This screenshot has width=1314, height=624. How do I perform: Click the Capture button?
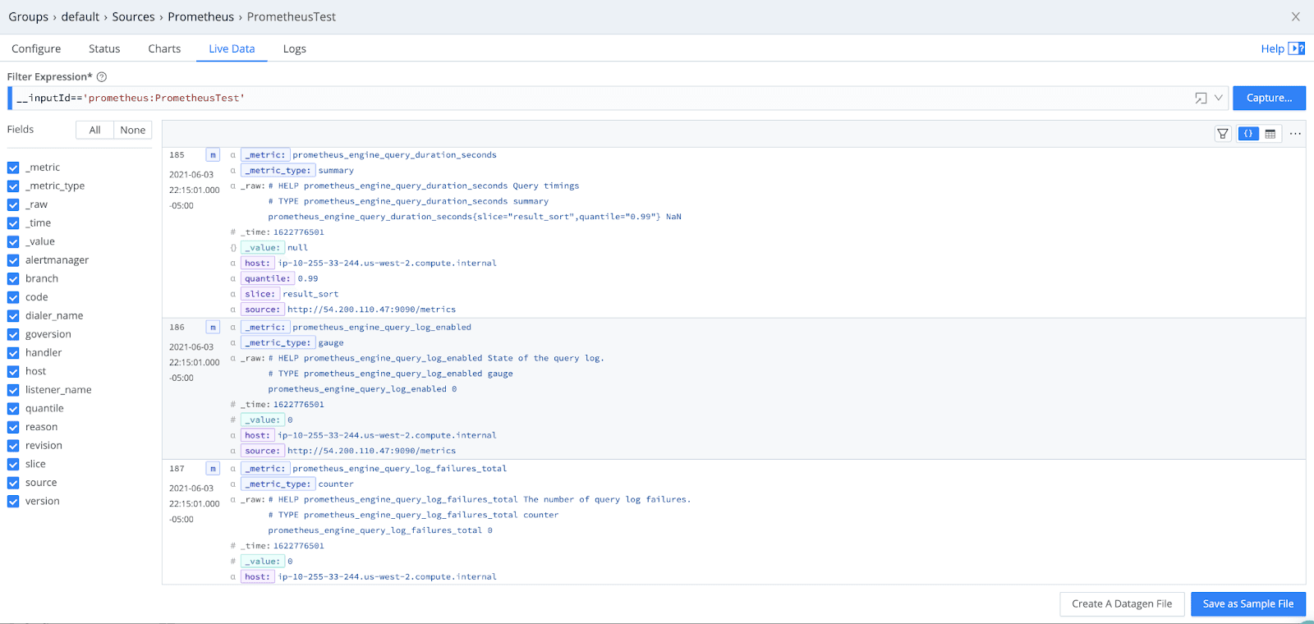tap(1269, 98)
